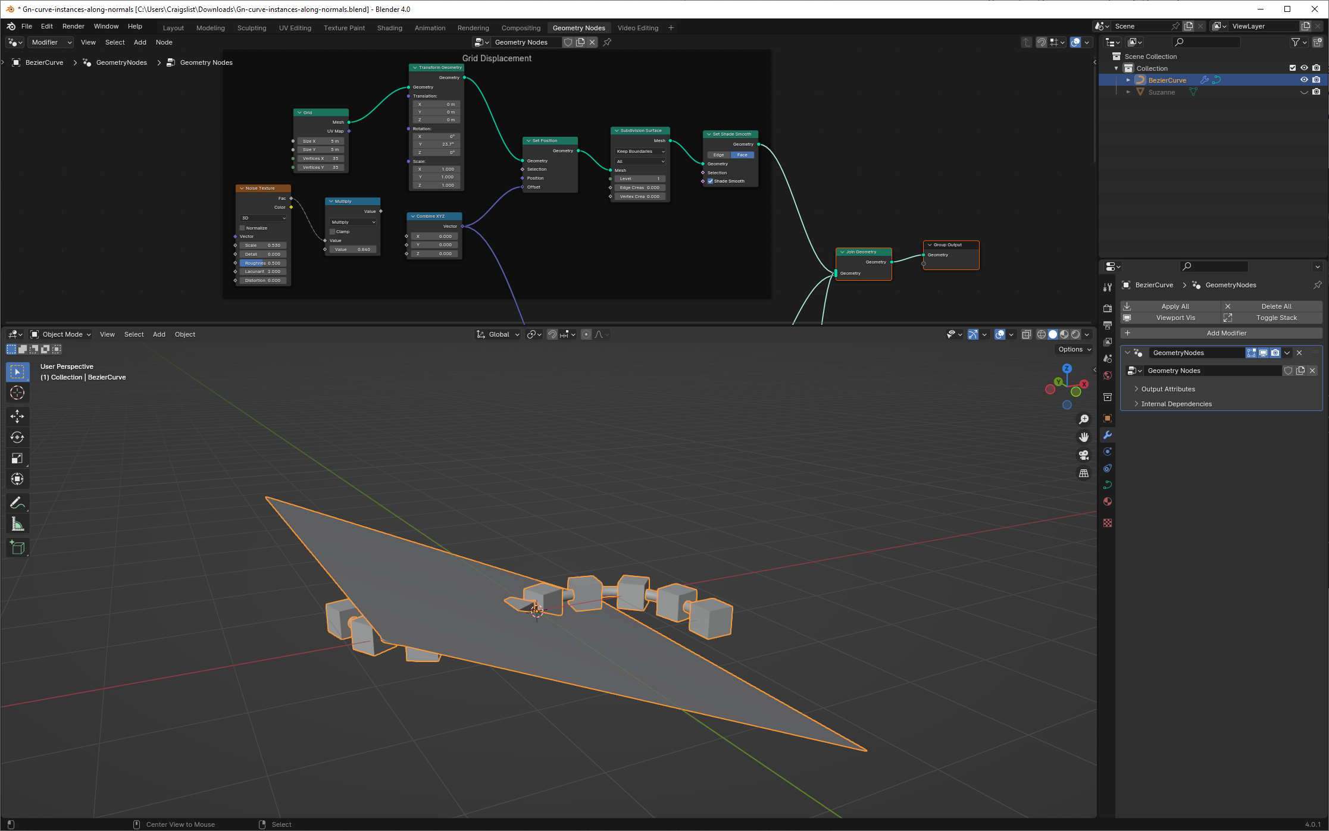Click Delete All modifiers button

tap(1272, 306)
